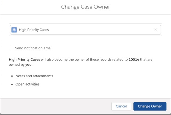The height and width of the screenshot is (115, 171).
Task: Click empty footer area left of Cancel
Action: click(56, 106)
